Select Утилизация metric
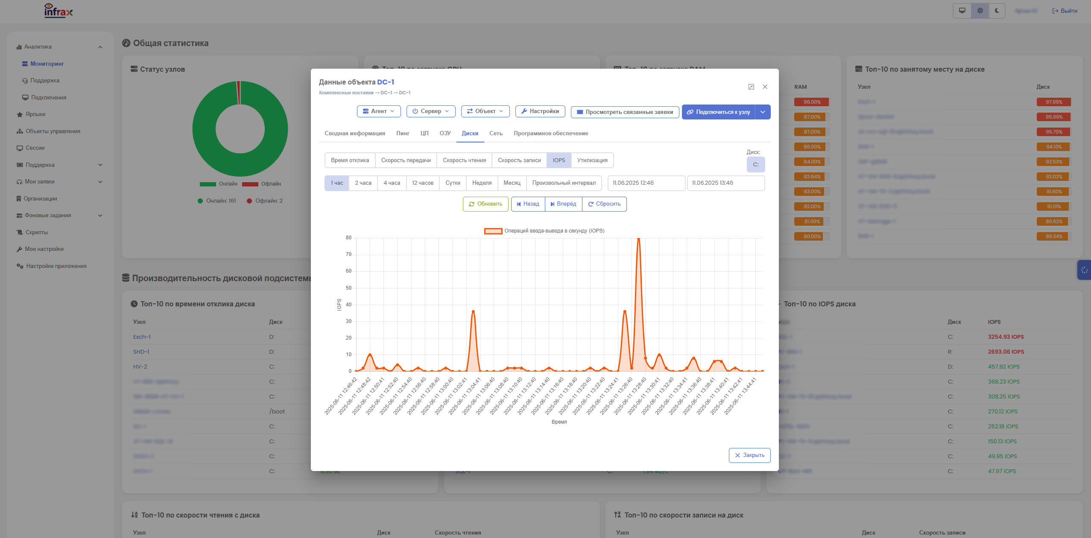 (592, 160)
